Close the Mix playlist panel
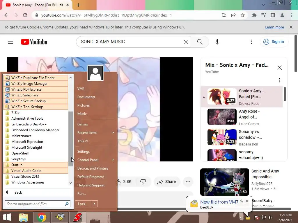 pos(280,68)
